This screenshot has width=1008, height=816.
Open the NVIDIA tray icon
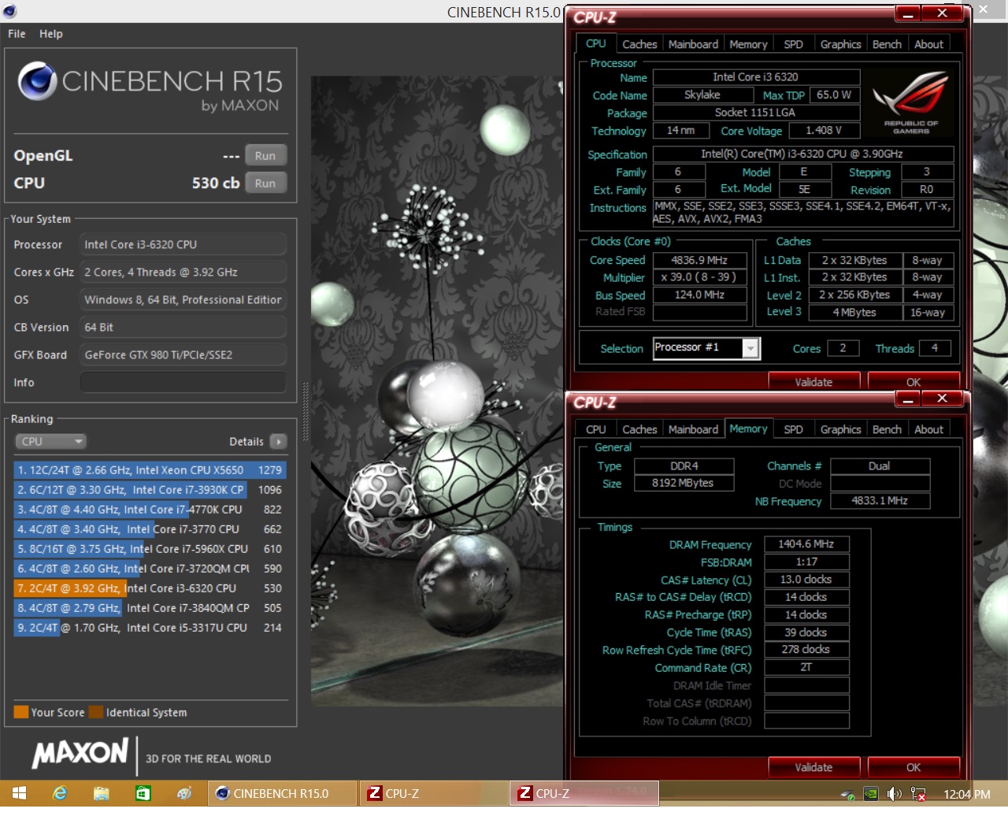tap(871, 794)
